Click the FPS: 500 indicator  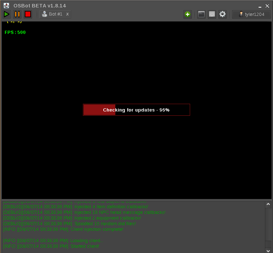tap(15, 32)
